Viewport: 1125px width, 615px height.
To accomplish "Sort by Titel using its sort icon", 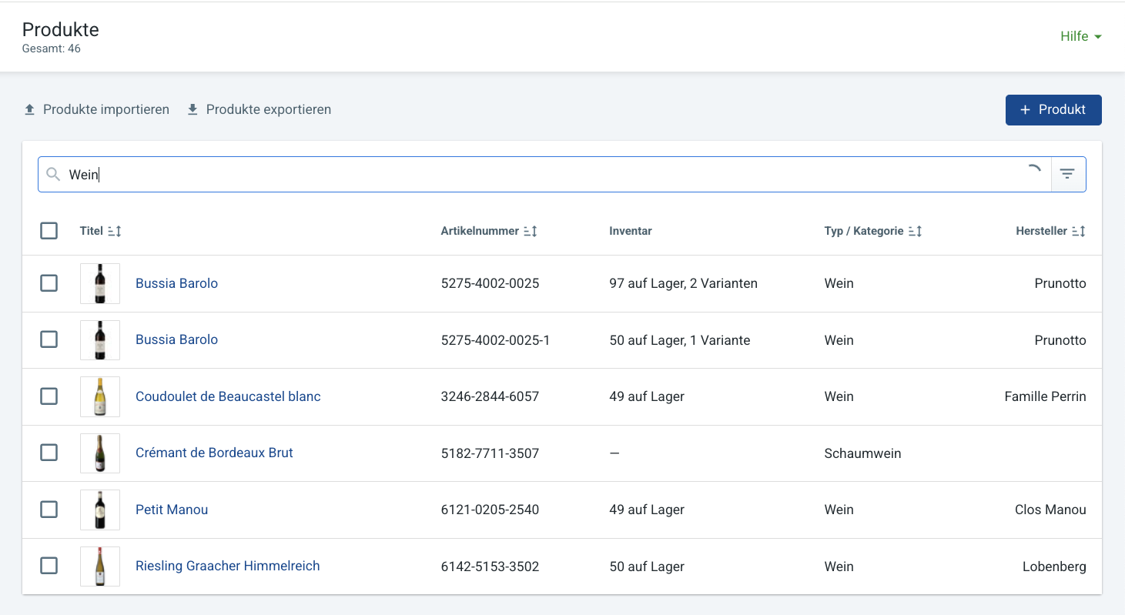I will pos(115,231).
